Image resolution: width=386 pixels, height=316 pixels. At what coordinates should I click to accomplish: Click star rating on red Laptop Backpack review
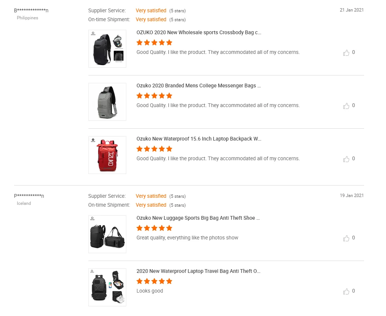coord(154,149)
